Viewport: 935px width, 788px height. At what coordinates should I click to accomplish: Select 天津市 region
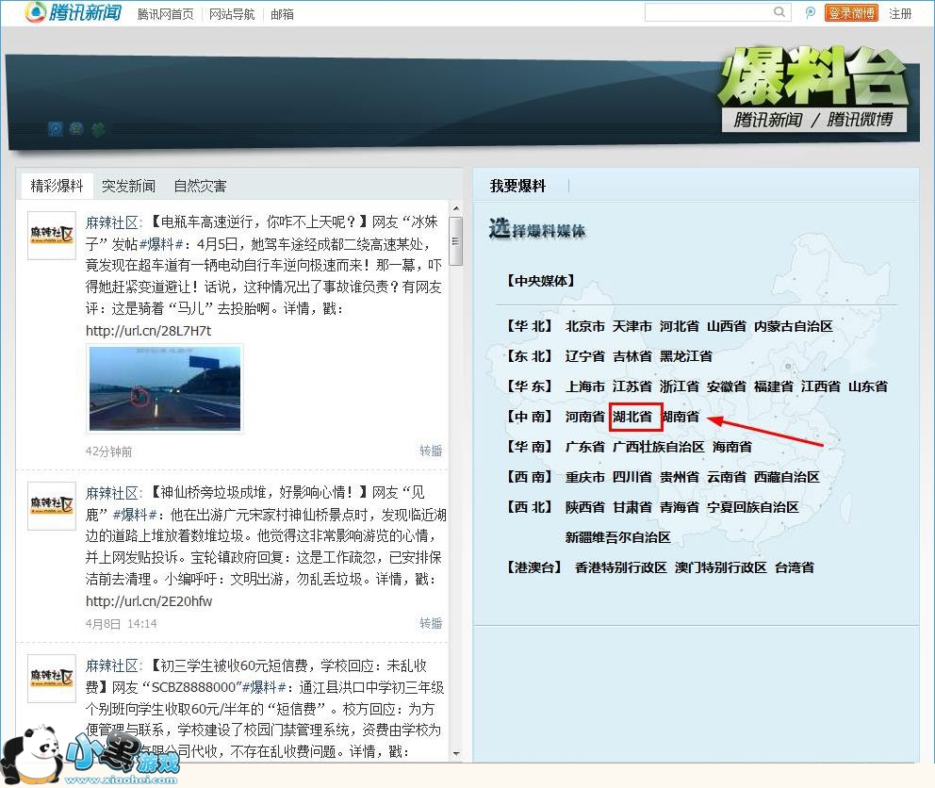[x=632, y=326]
